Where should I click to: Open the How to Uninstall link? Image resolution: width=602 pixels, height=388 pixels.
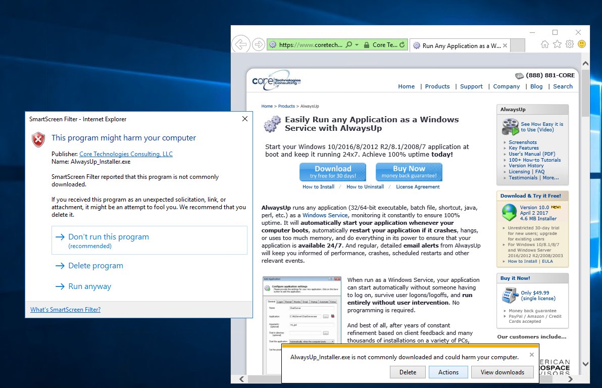pos(365,187)
